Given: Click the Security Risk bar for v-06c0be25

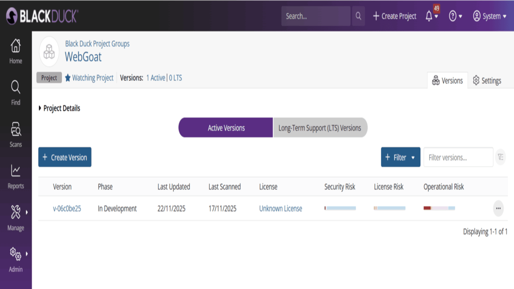Looking at the screenshot, I should [x=340, y=208].
